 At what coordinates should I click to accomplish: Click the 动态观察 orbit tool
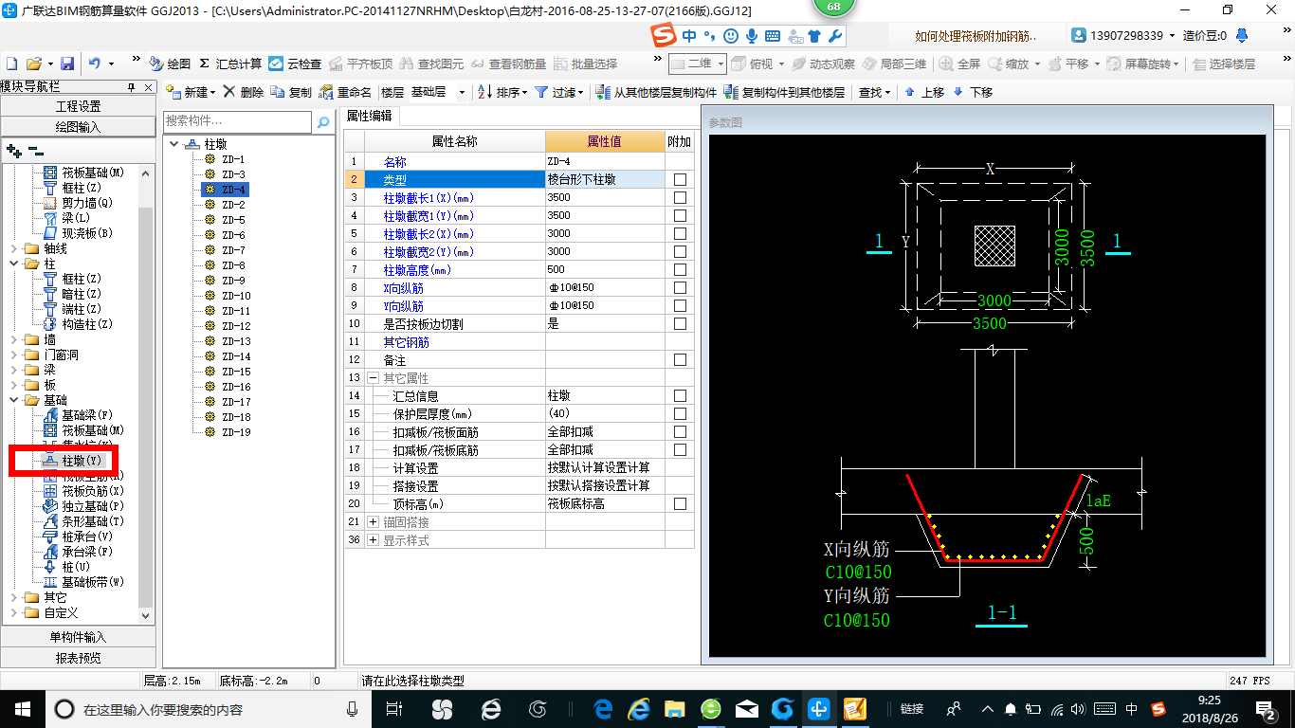[x=824, y=64]
